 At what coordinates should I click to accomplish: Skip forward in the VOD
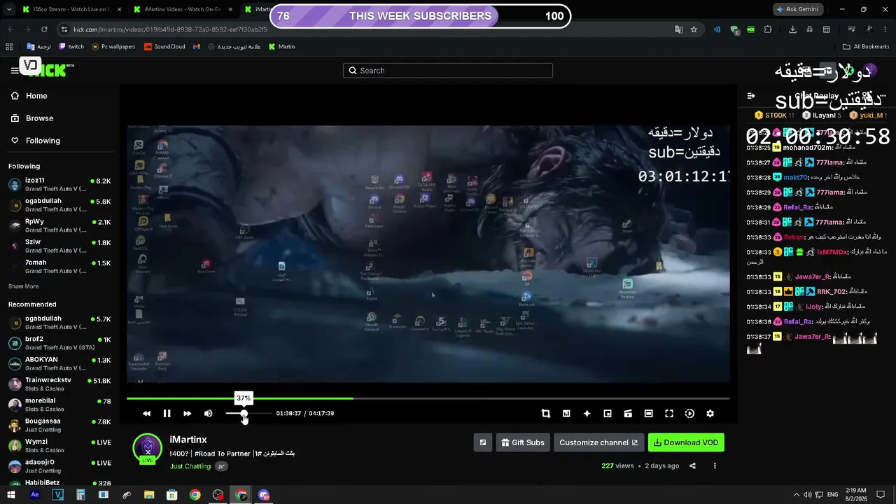tap(187, 414)
